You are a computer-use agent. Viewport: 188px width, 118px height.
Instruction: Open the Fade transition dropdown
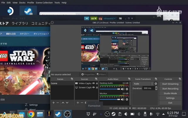[143, 84]
